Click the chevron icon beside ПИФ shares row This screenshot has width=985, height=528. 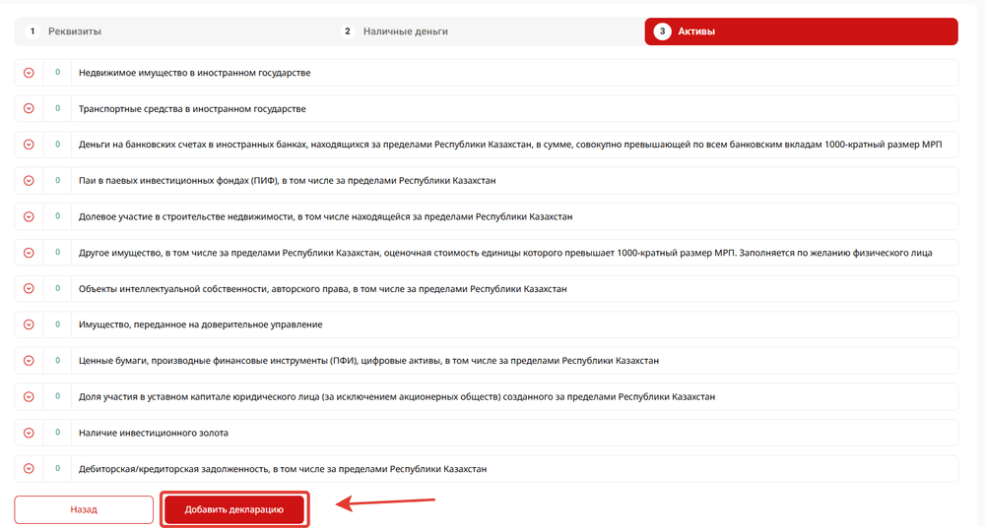click(29, 180)
